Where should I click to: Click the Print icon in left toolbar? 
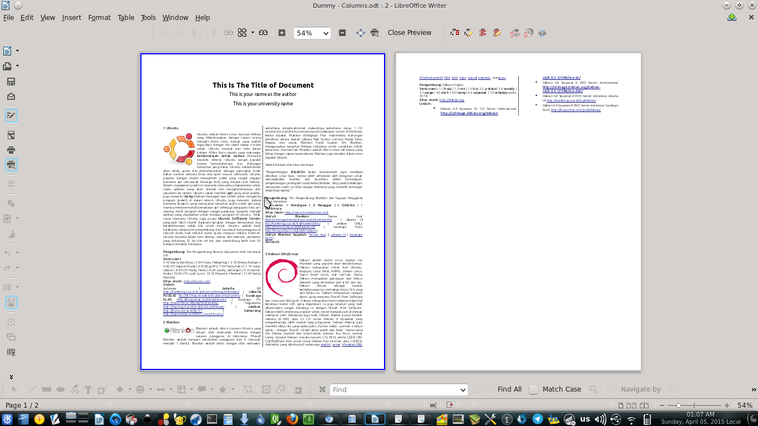(11, 150)
